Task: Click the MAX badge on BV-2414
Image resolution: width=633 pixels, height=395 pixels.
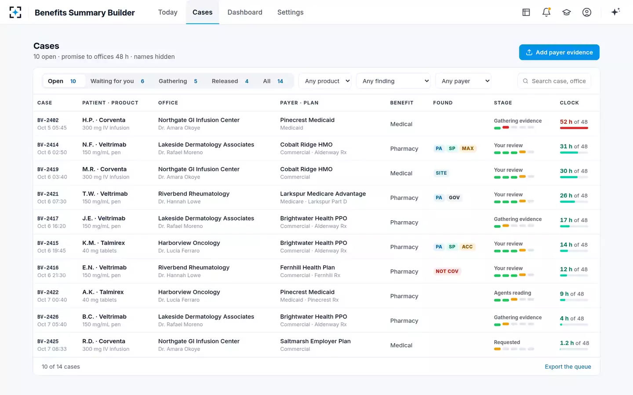Action: (x=468, y=148)
